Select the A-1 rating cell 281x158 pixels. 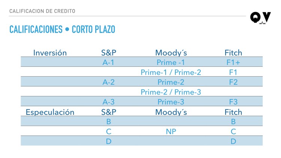[x=109, y=63]
